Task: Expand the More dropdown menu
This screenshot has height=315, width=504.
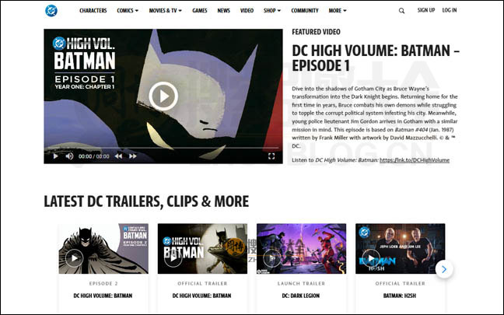Action: tap(338, 11)
